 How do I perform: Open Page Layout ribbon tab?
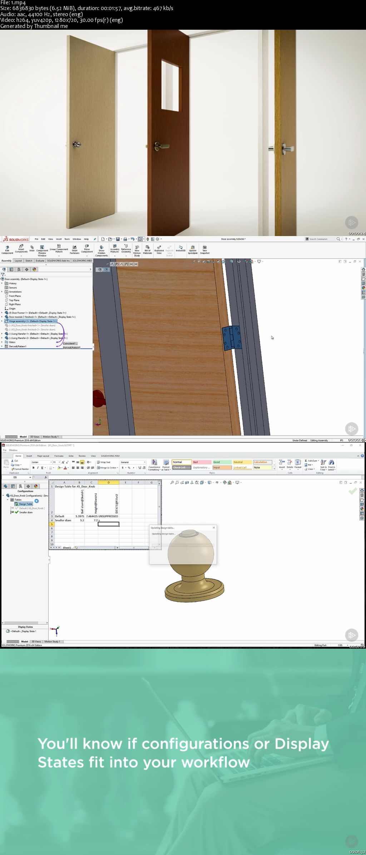[x=43, y=456]
